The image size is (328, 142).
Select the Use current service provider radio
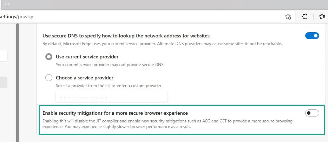tap(49, 57)
